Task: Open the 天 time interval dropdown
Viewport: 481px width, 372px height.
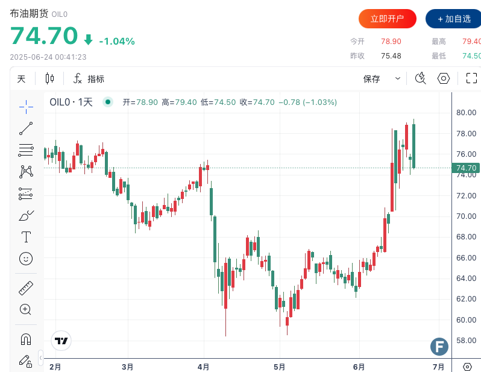Action: point(22,78)
